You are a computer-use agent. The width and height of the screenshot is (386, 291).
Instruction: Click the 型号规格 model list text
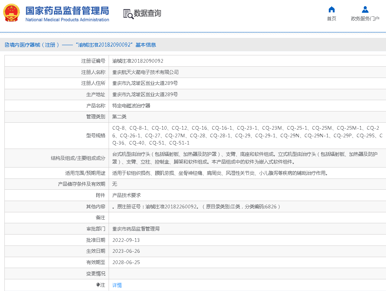(247, 135)
